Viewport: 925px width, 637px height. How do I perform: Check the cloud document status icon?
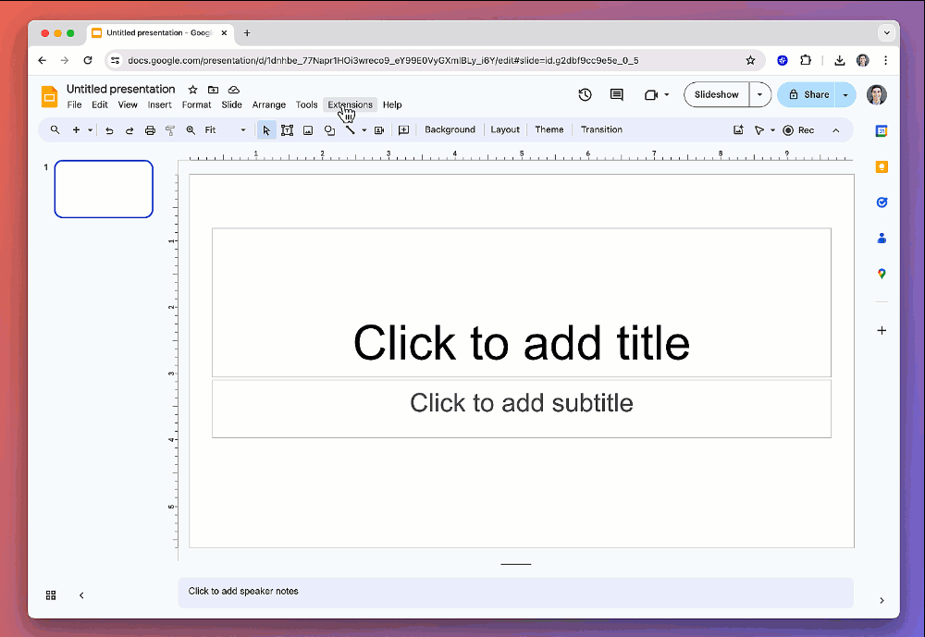coord(234,90)
